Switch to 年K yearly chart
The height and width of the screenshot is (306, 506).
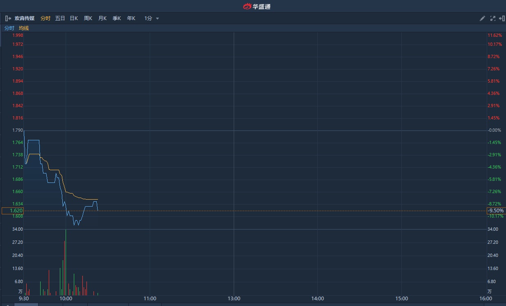(131, 18)
